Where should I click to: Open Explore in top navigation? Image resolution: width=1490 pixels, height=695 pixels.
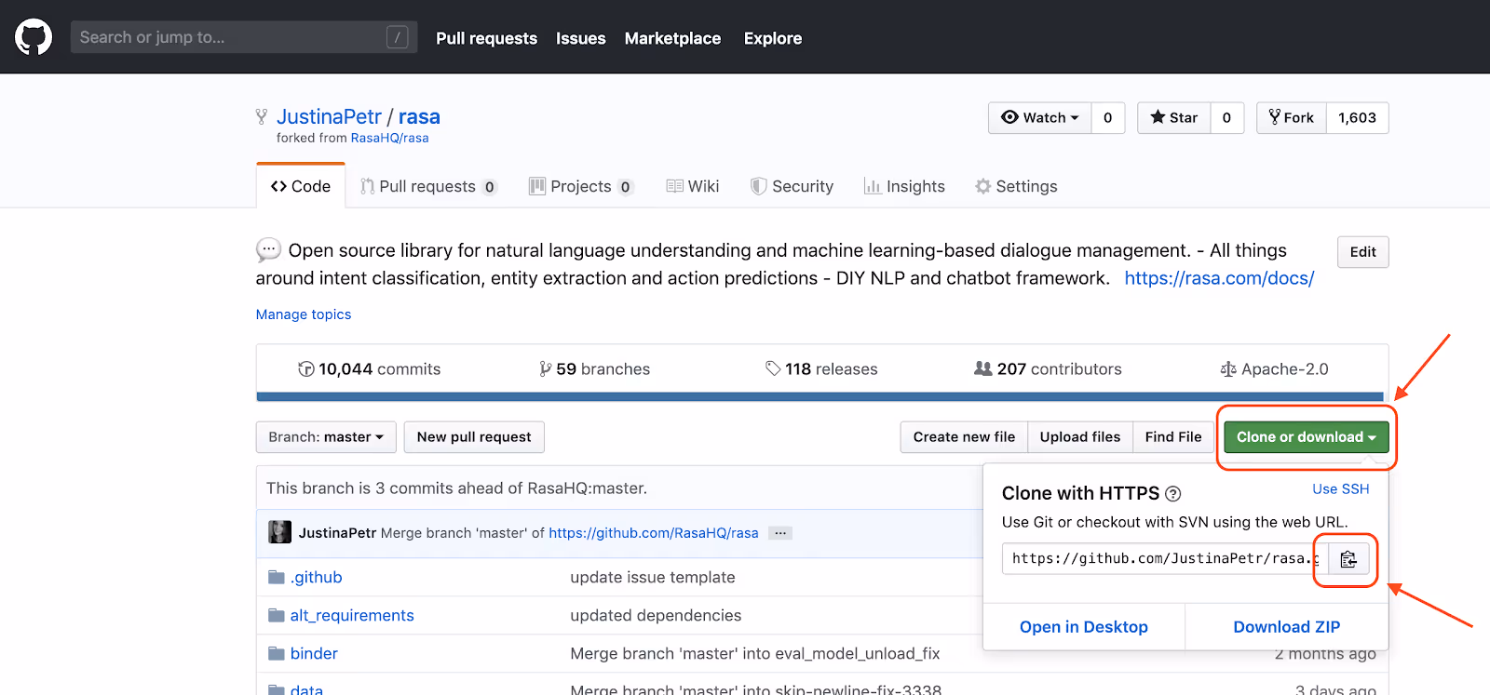pos(772,38)
